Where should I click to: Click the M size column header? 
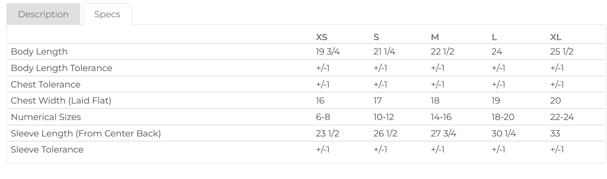(x=435, y=37)
